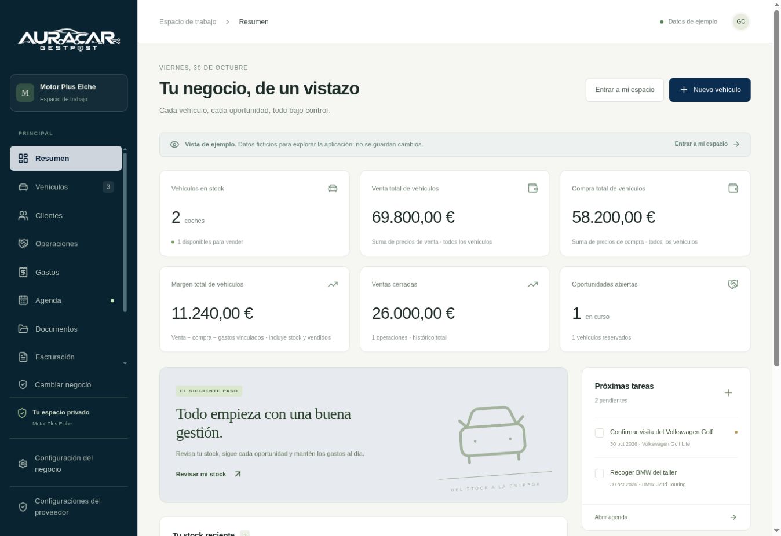The height and width of the screenshot is (536, 781).
Task: Click the document icon beside Facturación
Action: point(23,357)
